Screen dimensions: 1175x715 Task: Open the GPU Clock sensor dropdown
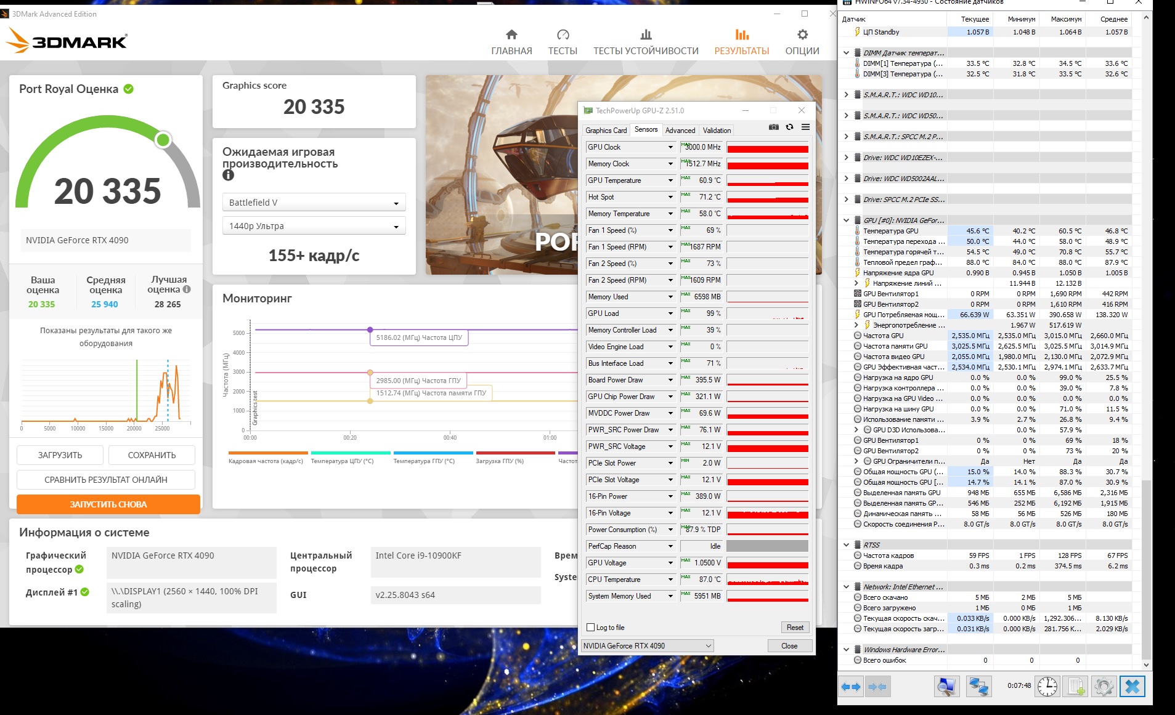click(670, 147)
